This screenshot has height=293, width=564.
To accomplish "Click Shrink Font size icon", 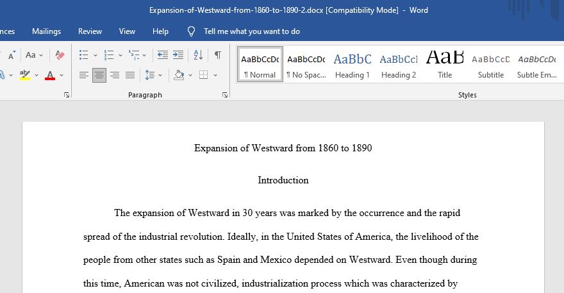I will coord(12,55).
